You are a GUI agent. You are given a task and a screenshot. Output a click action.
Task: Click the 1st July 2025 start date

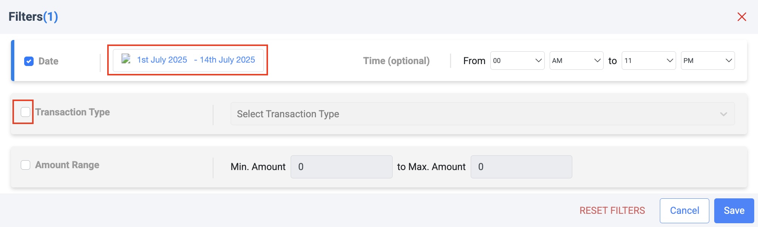point(162,60)
